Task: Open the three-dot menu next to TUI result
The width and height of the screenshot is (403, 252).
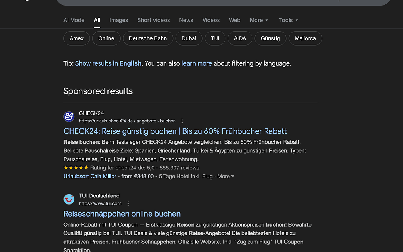Action: pos(128,203)
